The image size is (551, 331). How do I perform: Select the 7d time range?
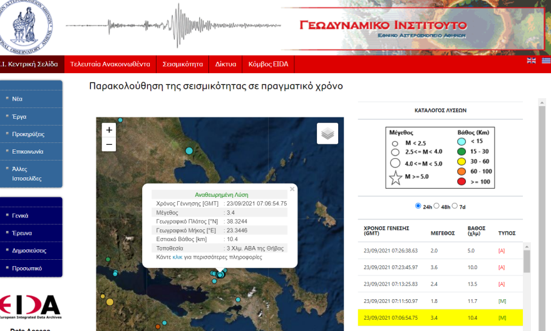point(455,206)
